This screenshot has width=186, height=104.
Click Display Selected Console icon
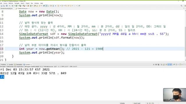[176, 64]
